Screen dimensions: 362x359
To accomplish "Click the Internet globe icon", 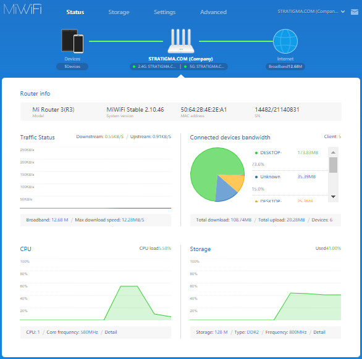I will click(285, 41).
